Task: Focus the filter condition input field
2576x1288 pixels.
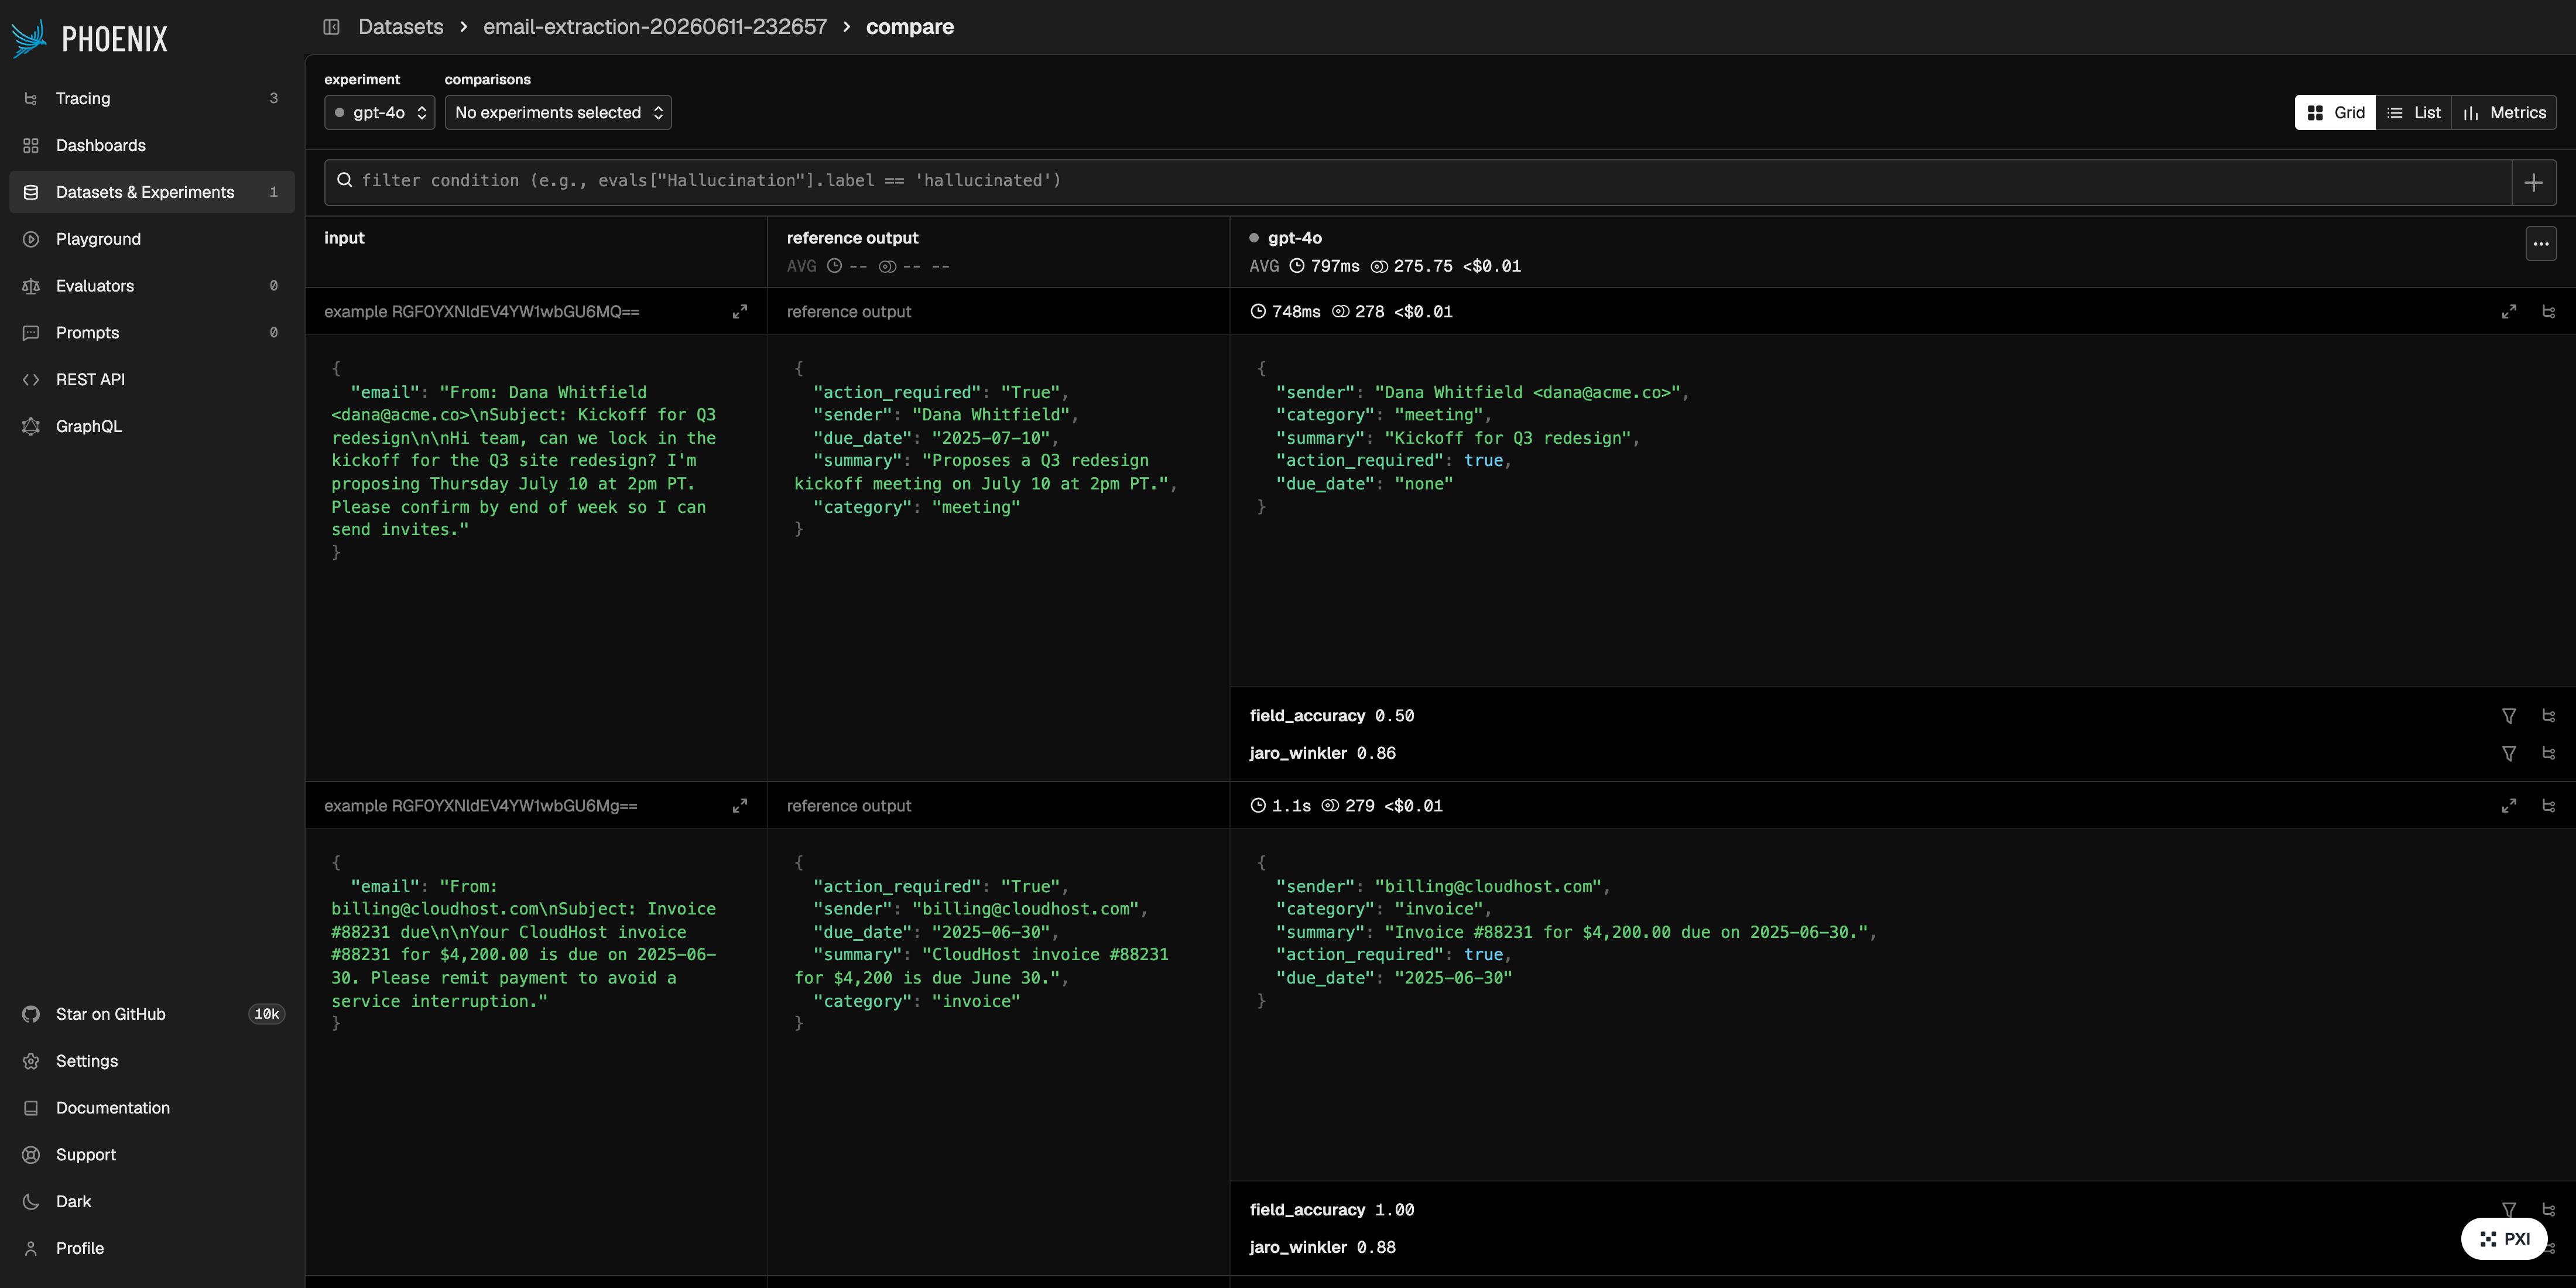Action: pos(1418,181)
